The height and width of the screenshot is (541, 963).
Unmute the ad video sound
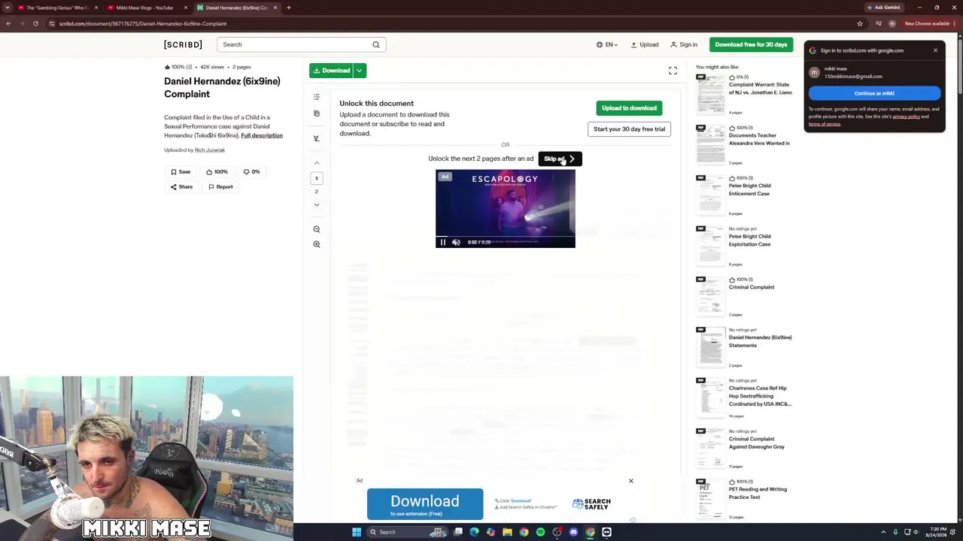click(x=456, y=242)
